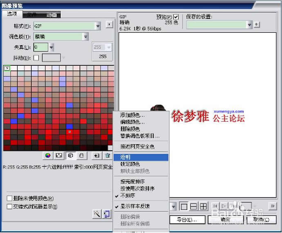The image size is (282, 233).
Task: Click the 6.29K 1秒 @ 56kbps file size text
Action: (140, 29)
